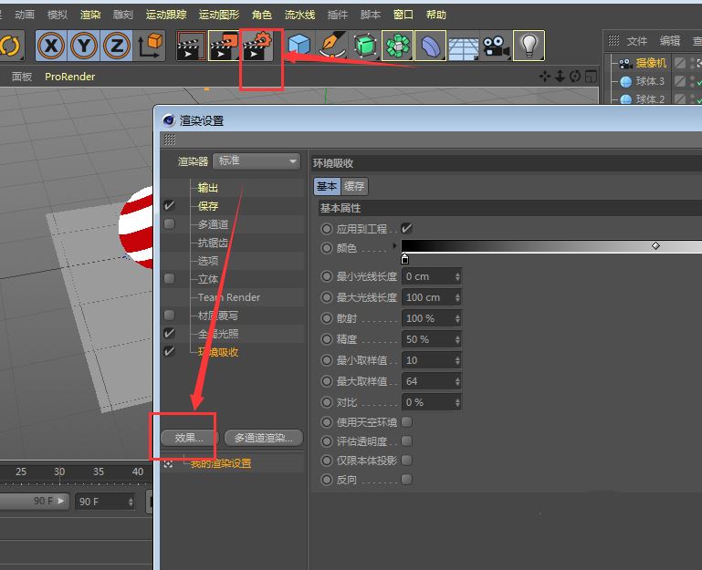Click the Light bulb icon
The height and width of the screenshot is (570, 702).
tap(529, 45)
